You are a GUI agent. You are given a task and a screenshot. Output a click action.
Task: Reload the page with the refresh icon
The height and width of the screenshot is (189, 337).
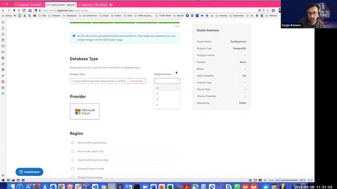[x=24, y=10]
